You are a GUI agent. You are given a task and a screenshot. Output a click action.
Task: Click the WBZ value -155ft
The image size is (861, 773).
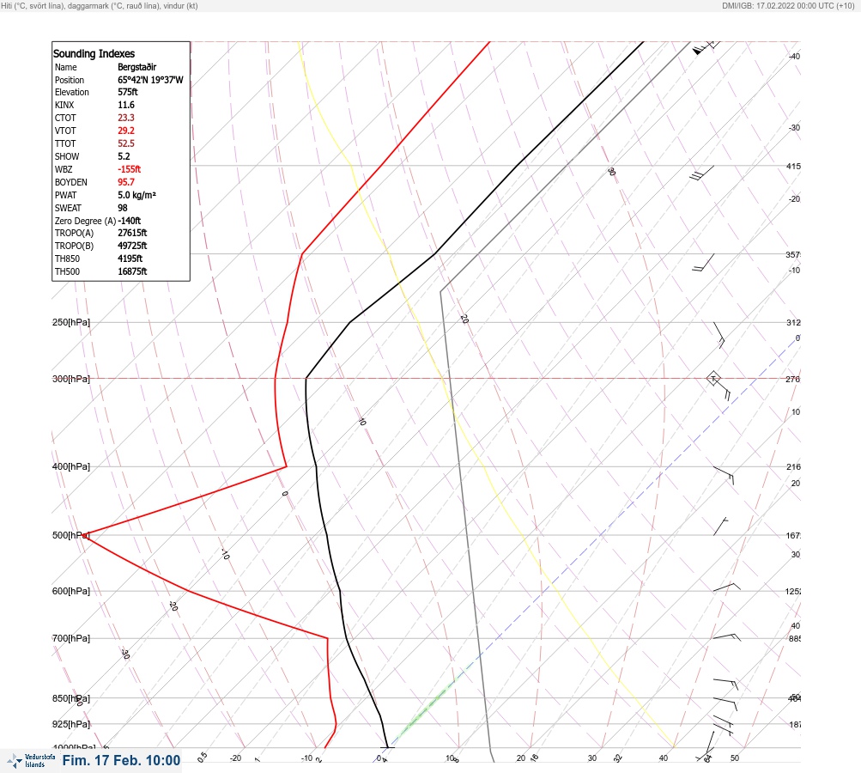point(129,169)
